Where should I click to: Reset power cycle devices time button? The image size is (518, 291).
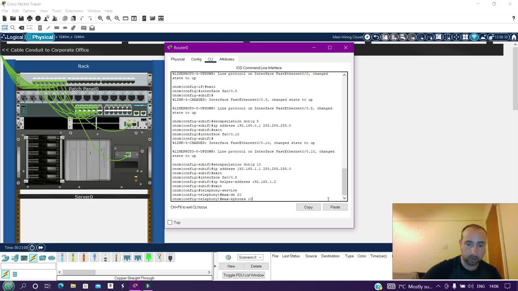click(32, 247)
